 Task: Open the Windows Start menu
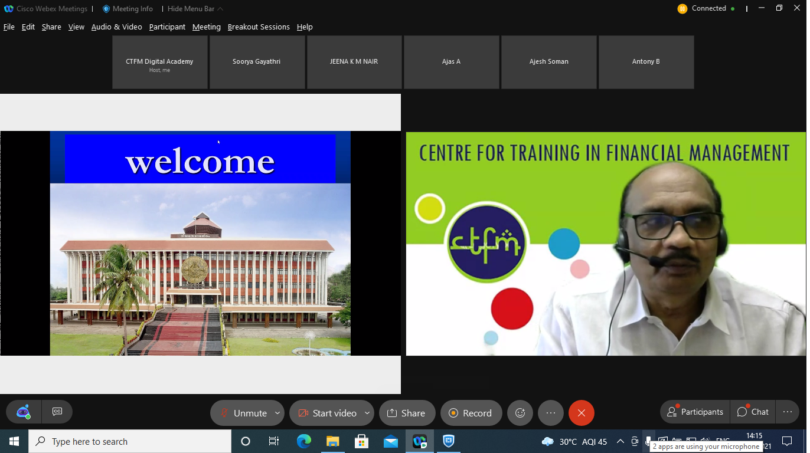[14, 441]
